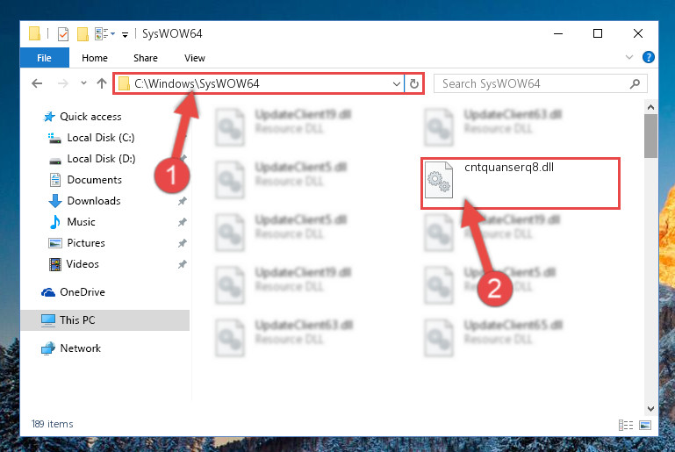Click the New folder quick access icon
Viewport: 675px width, 452px height.
(x=83, y=33)
